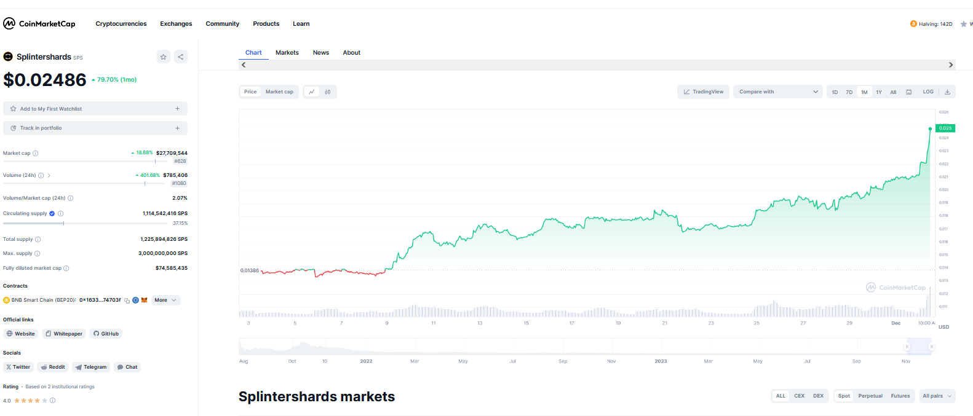Screen dimensions: 973x416
Task: Open Market cap info tooltip icon
Action: tap(36, 153)
